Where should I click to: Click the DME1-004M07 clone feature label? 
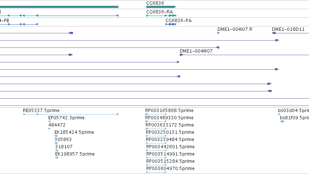pyautogui.click(x=196, y=51)
